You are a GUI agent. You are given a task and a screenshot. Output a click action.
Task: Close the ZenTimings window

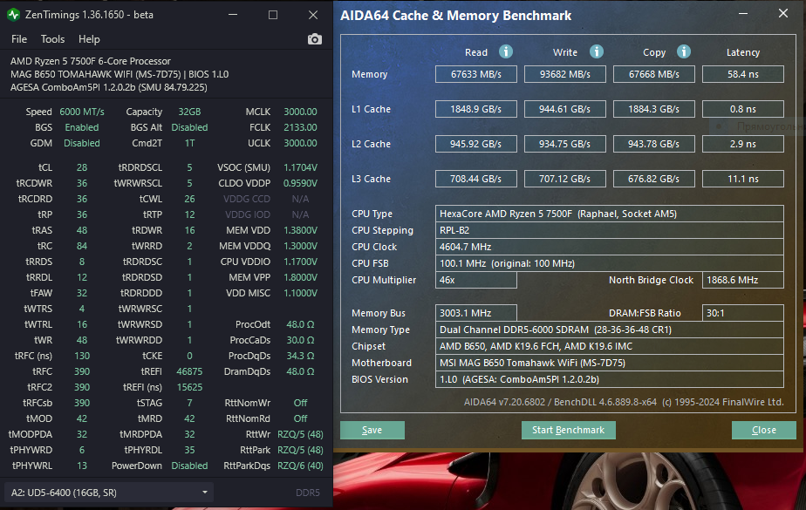[313, 15]
